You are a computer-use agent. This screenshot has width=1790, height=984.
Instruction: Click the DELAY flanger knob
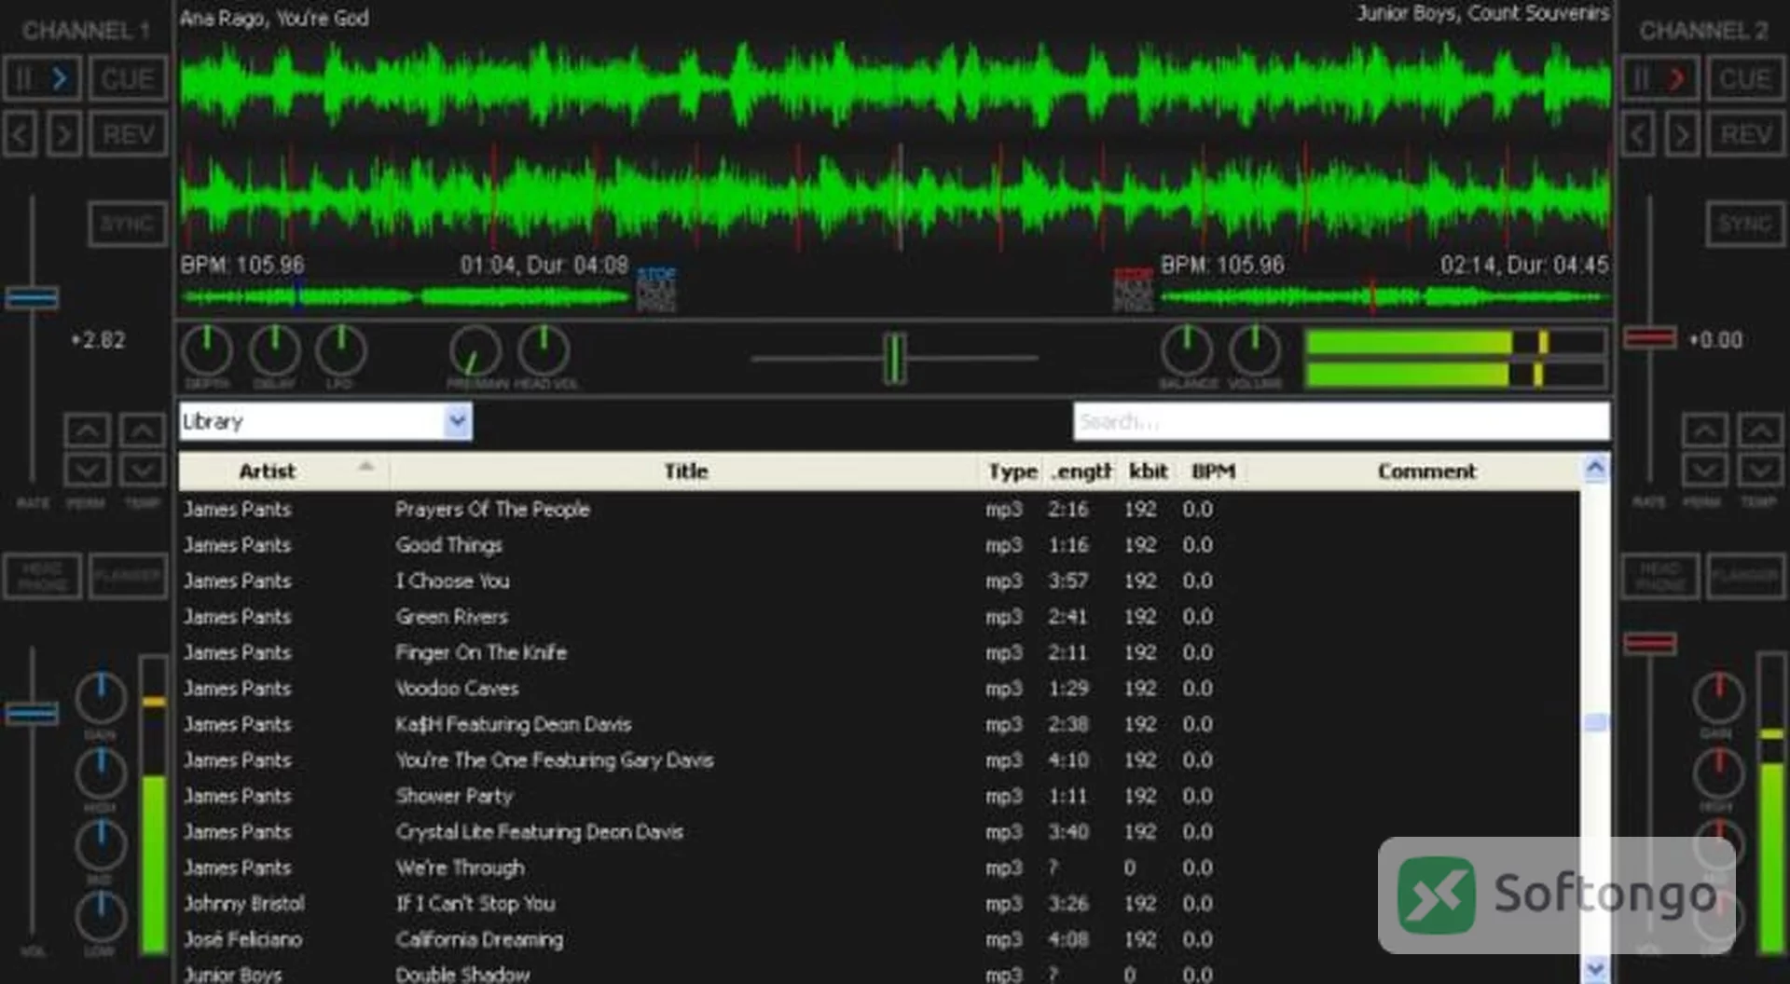pyautogui.click(x=274, y=350)
